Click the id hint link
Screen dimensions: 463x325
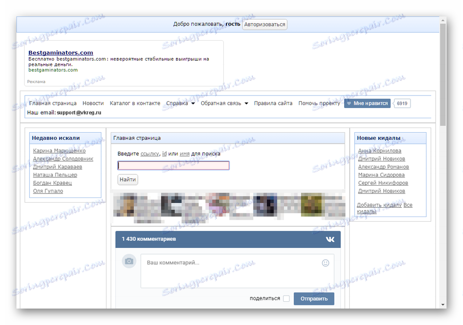pos(164,154)
